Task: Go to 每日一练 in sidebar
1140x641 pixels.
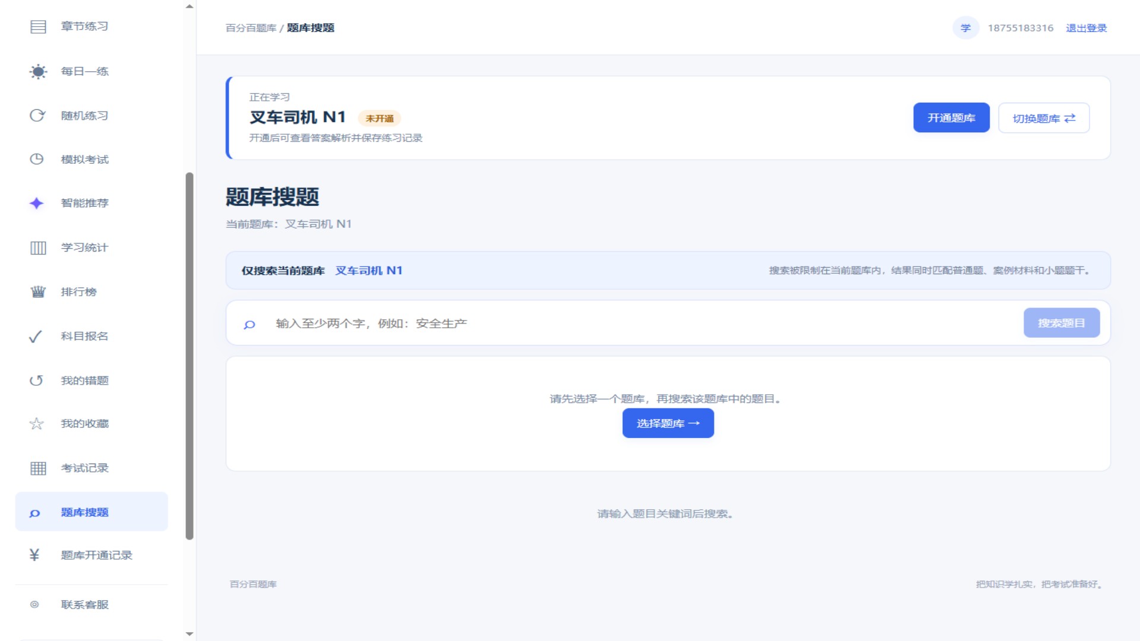Action: (91, 72)
